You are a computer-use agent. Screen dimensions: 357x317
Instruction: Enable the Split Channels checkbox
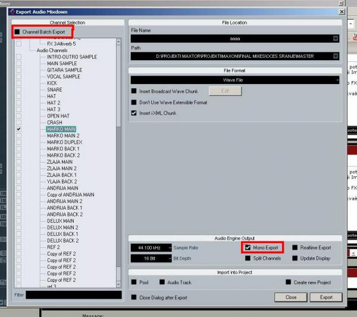click(x=248, y=259)
